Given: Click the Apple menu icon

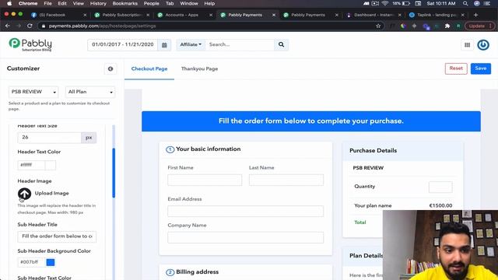Looking at the screenshot, I should [x=9, y=3].
